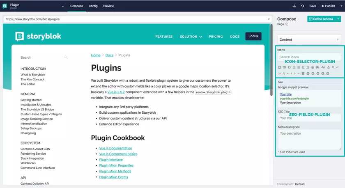Open 'Image Resizing Service' sidebar entry
This screenshot has width=345, height=188.
[x=37, y=119]
